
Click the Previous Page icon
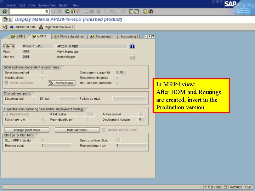click(112, 11)
